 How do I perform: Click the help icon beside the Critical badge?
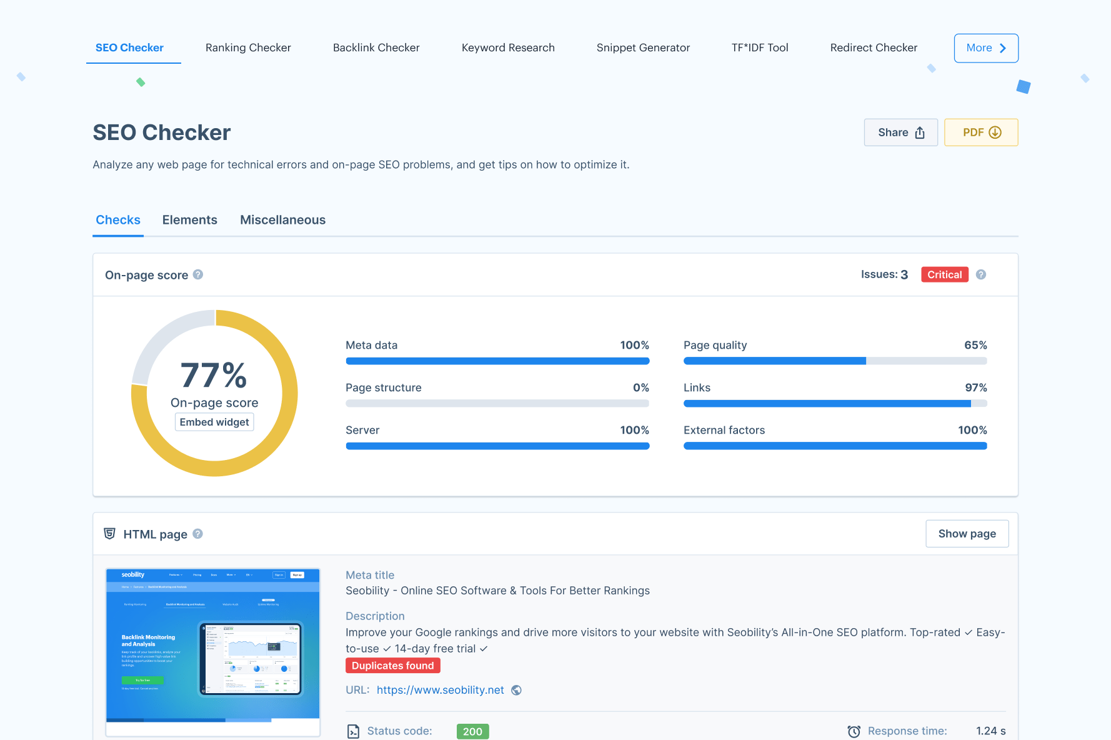[x=981, y=274]
